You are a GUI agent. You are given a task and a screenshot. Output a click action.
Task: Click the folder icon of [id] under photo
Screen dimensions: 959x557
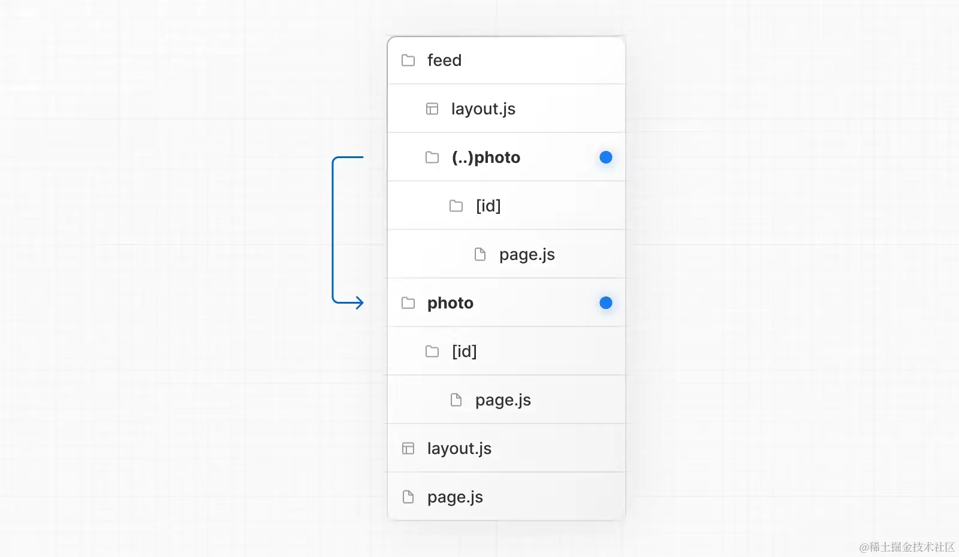click(x=432, y=352)
